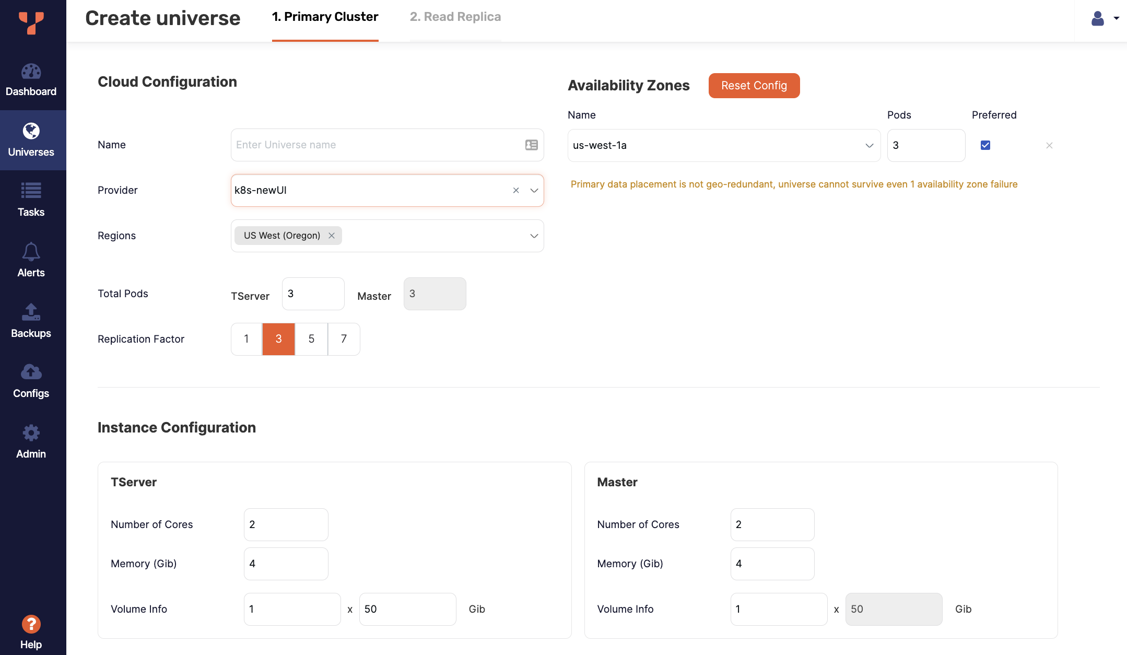View Alerts via the bell icon
Image resolution: width=1127 pixels, height=655 pixels.
(x=31, y=252)
